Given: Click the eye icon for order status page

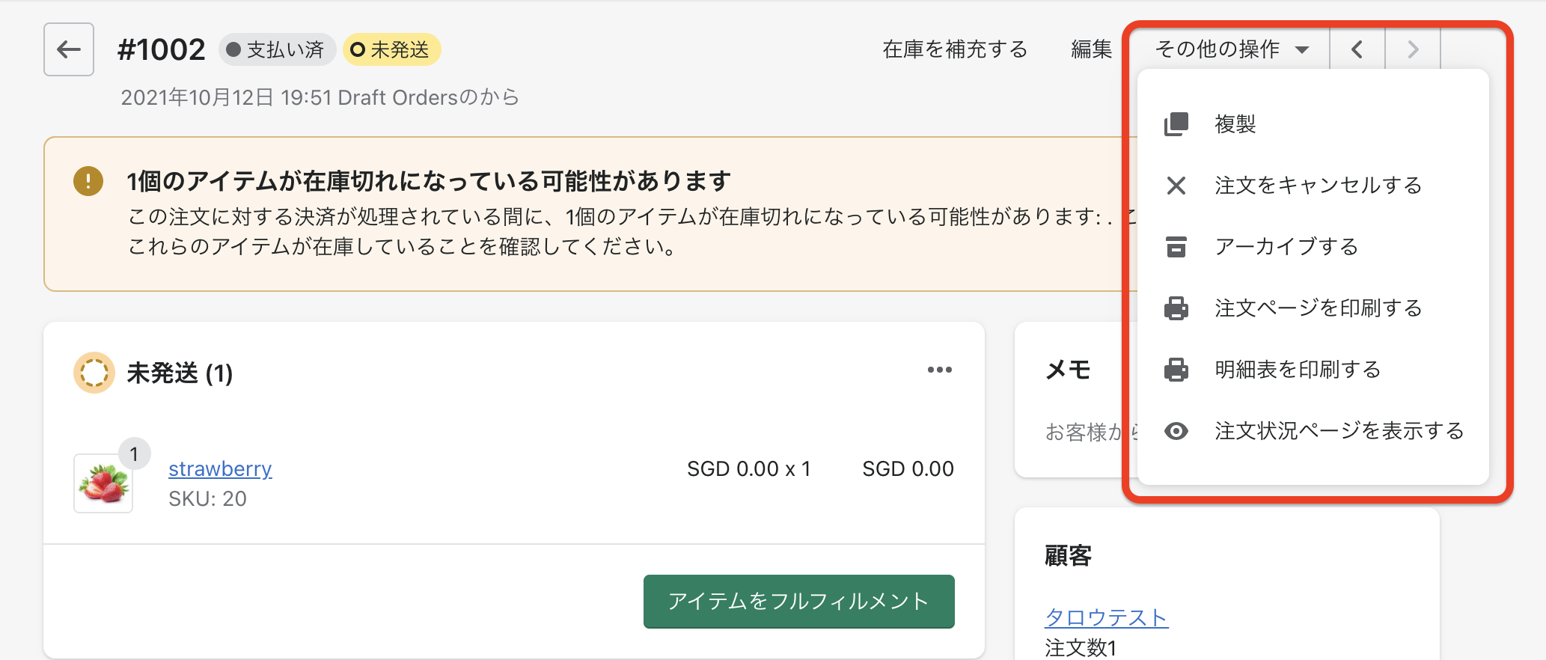Looking at the screenshot, I should pos(1176,431).
